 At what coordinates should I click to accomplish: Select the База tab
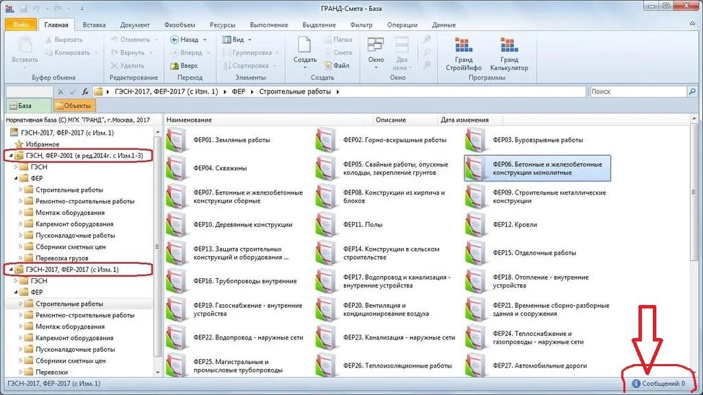[x=28, y=106]
